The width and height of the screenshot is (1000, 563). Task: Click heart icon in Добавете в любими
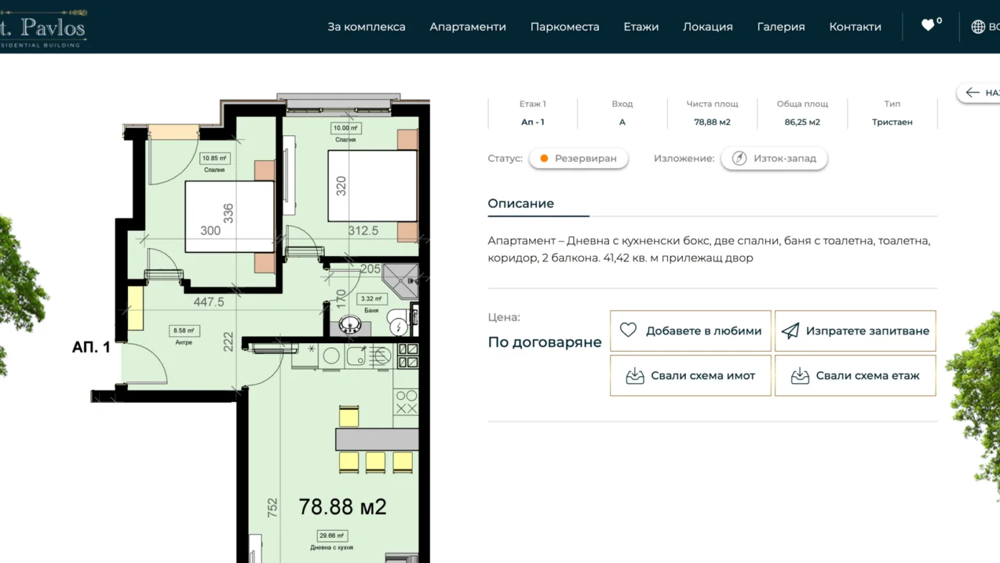click(628, 330)
